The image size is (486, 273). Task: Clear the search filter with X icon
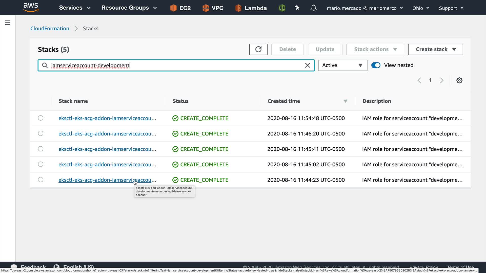coord(307,65)
